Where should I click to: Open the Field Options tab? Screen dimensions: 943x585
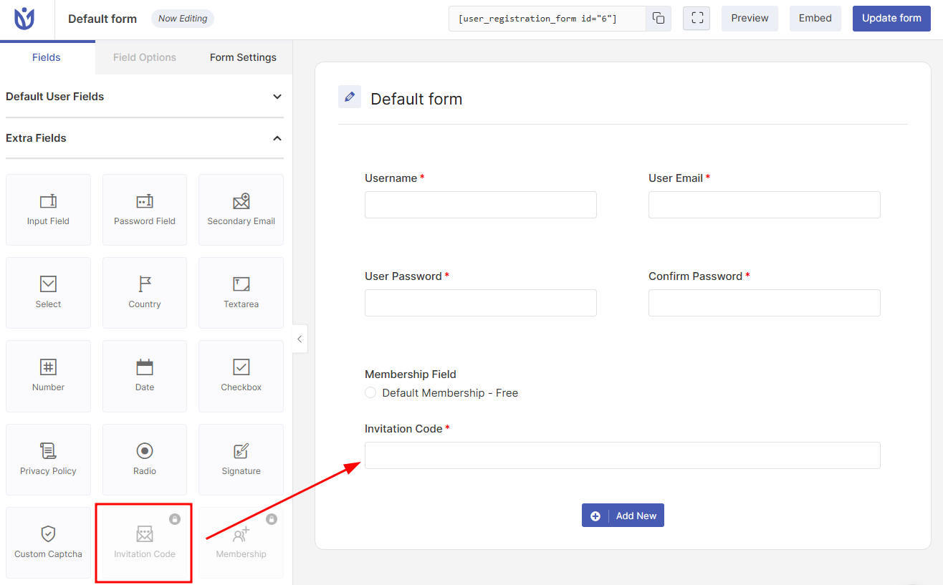(145, 57)
